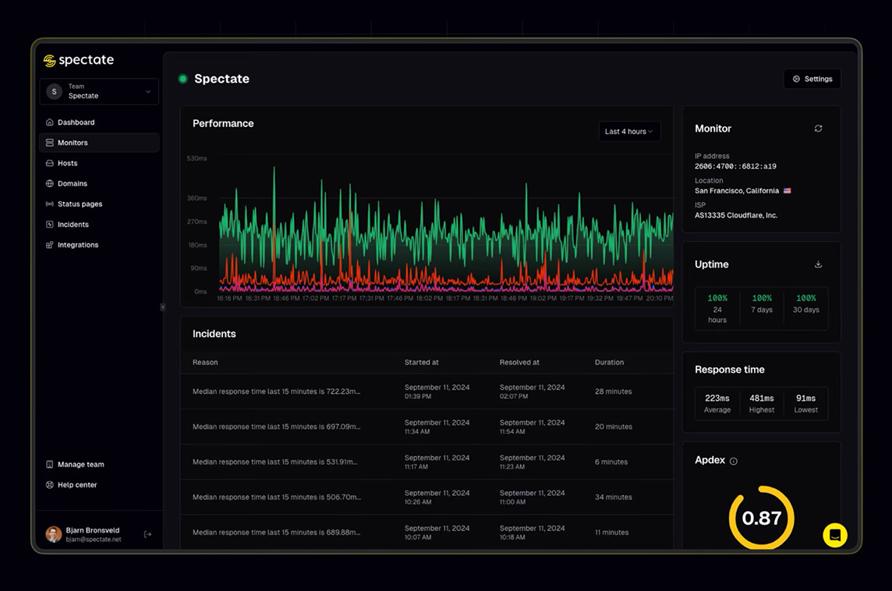Select Monitors in the sidebar
This screenshot has height=591, width=892.
point(99,143)
